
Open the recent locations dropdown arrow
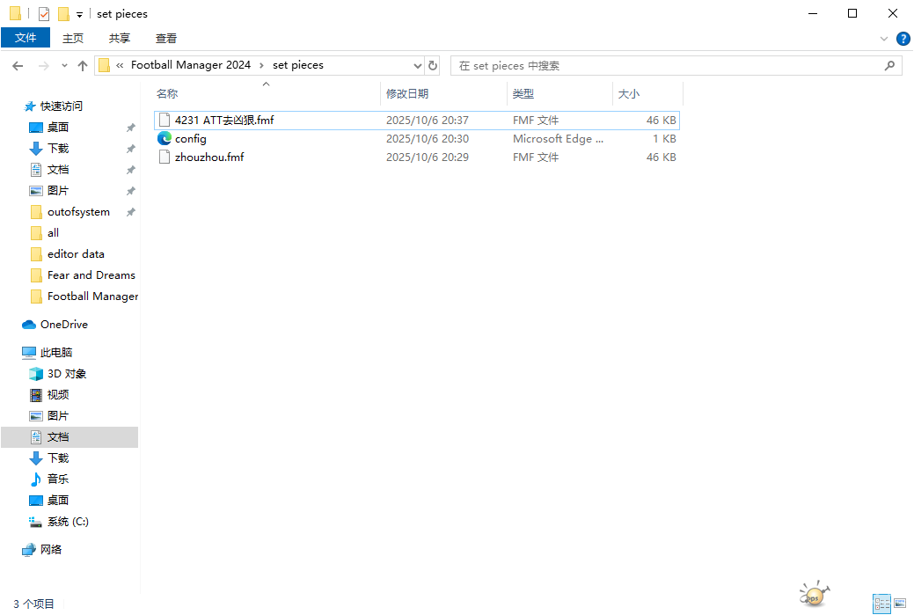pos(64,66)
